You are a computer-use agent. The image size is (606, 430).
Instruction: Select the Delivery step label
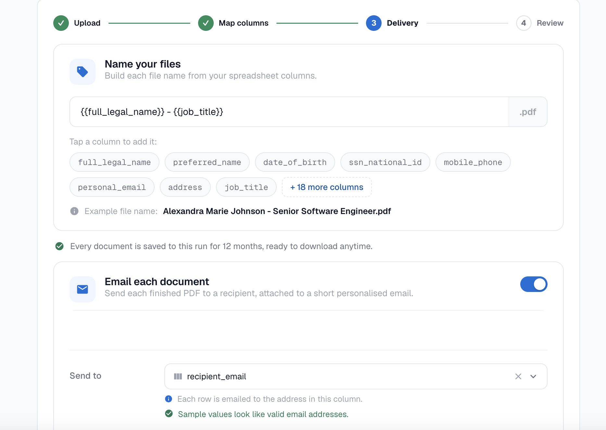coord(402,23)
